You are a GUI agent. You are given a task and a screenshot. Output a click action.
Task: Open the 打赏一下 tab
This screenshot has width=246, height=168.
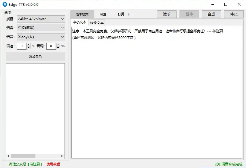(x=124, y=14)
